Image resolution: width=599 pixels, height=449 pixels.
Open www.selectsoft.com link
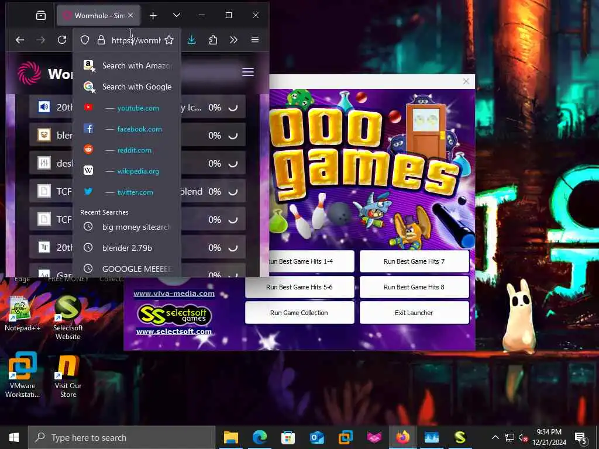click(x=174, y=331)
